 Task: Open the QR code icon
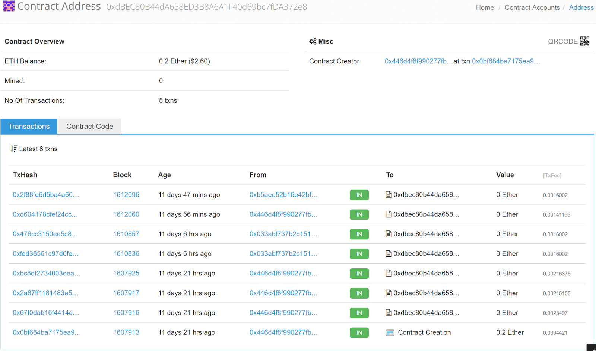(585, 41)
